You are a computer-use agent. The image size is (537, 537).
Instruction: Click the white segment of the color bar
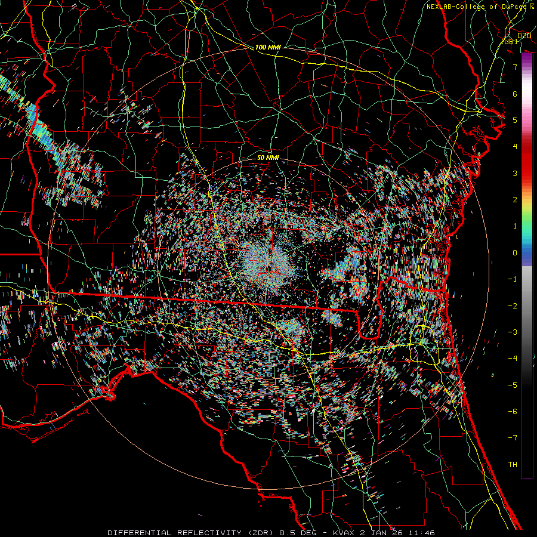[527, 91]
